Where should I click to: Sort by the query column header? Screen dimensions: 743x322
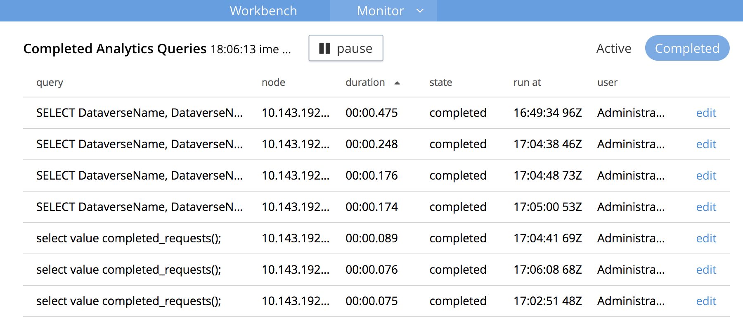(x=50, y=83)
